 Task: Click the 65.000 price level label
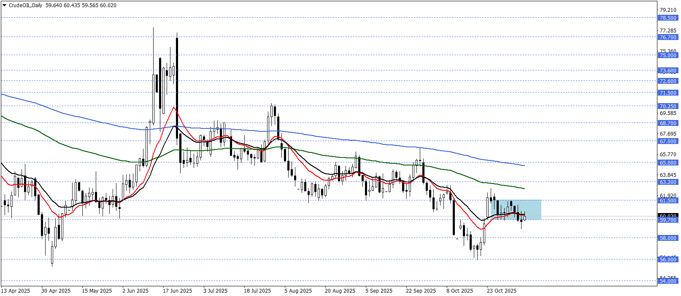(668, 163)
